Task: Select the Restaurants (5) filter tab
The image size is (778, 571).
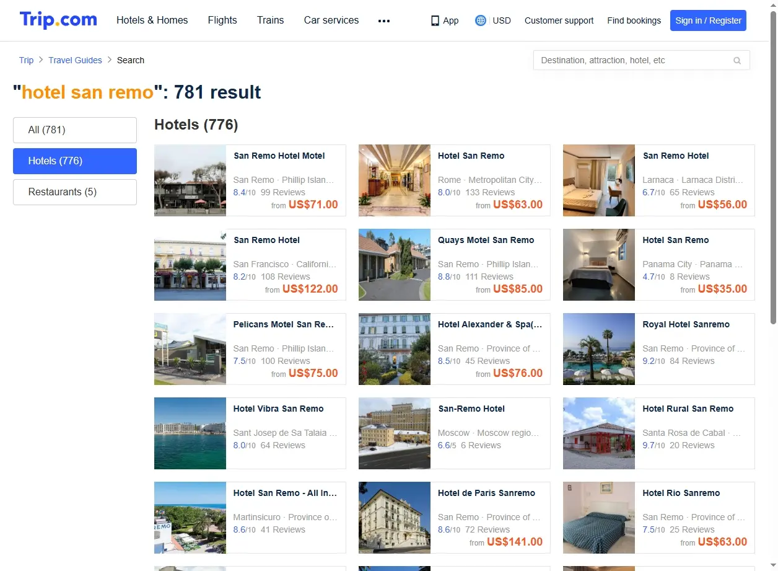Action: point(75,192)
